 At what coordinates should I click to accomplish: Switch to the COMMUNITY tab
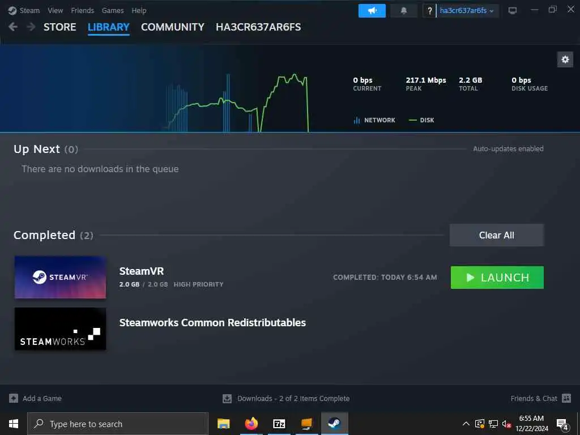pos(172,27)
